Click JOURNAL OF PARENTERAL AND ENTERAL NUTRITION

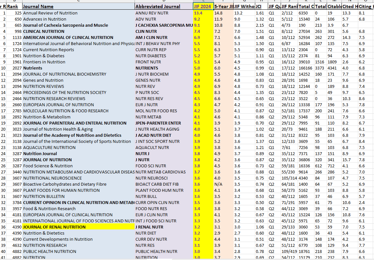pyautogui.click(x=79, y=123)
